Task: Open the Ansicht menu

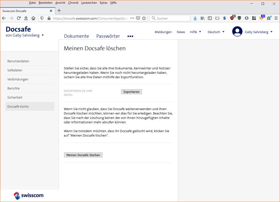Action: coord(60,3)
